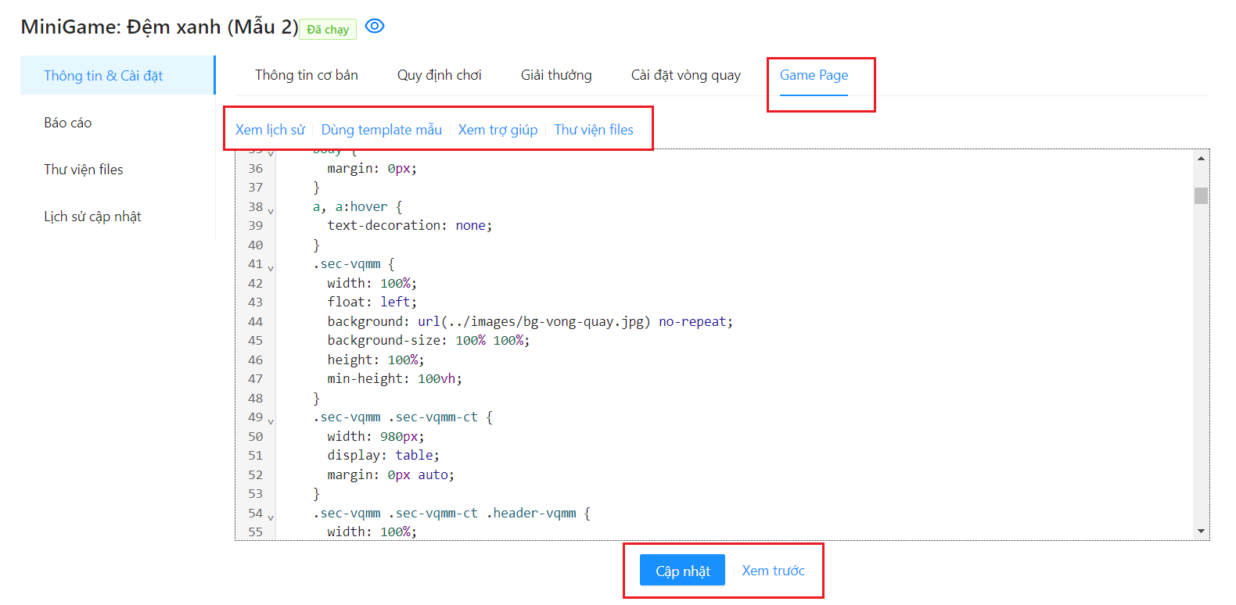The width and height of the screenshot is (1236, 605).
Task: Collapse the code fold at line 41
Action: (271, 267)
